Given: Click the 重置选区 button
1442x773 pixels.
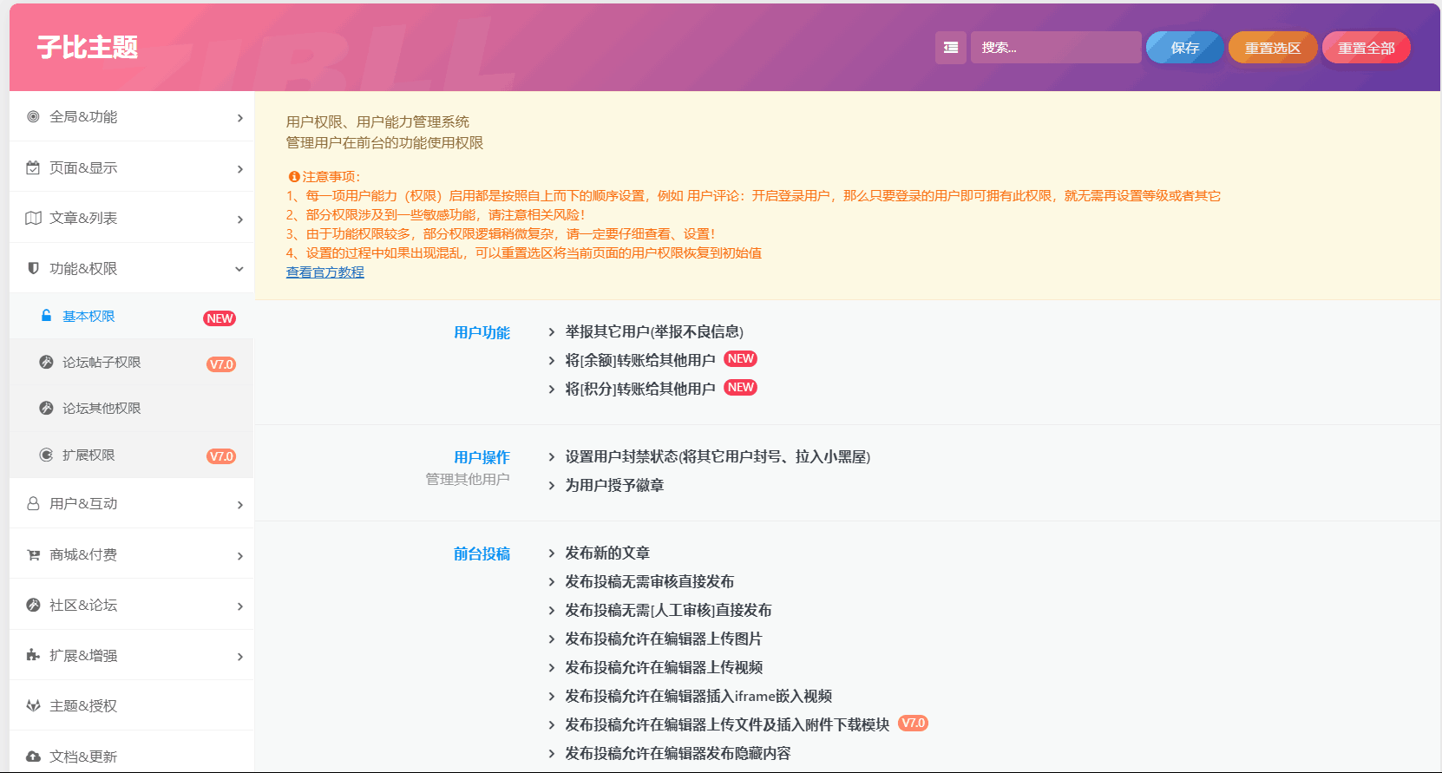Looking at the screenshot, I should (1273, 48).
